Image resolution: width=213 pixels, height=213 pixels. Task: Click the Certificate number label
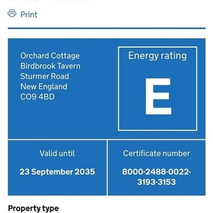pyautogui.click(x=156, y=153)
